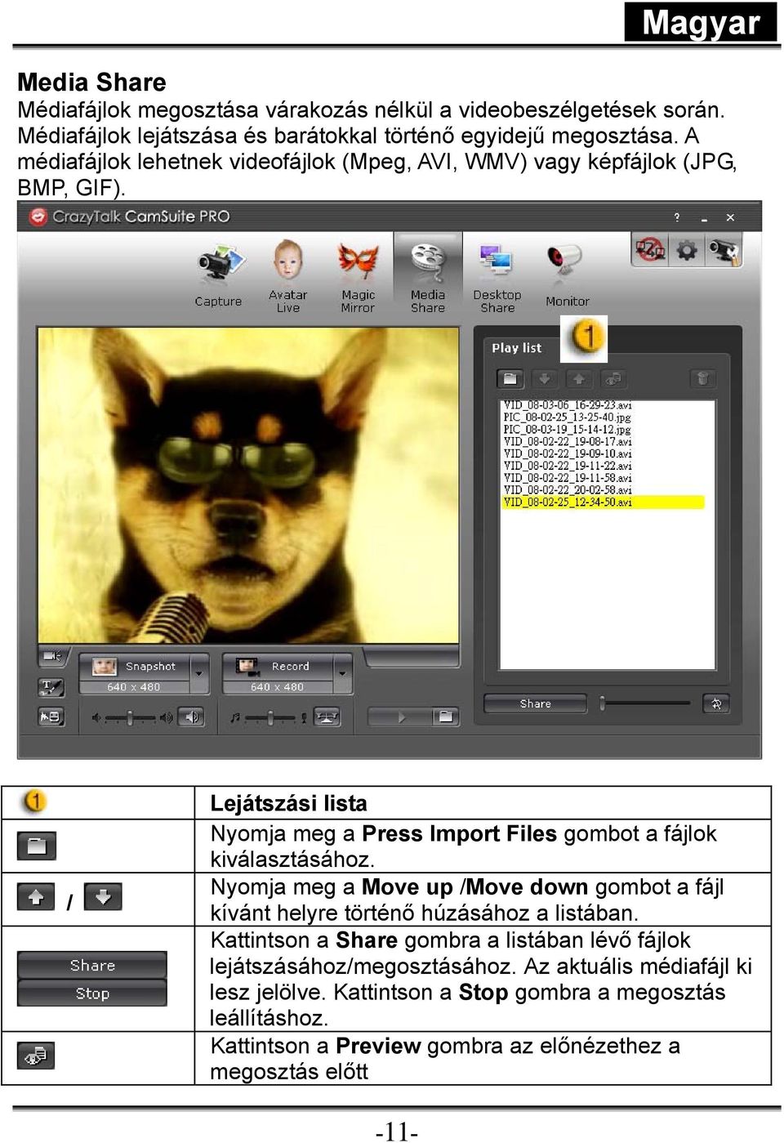This screenshot has width=784, height=1143.
Task: Adjust the music-to-microphone balance slider
Action: coord(269,717)
